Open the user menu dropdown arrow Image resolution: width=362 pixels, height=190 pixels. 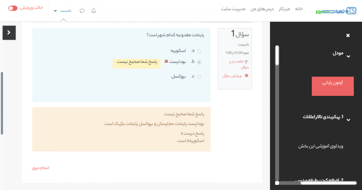click(55, 11)
